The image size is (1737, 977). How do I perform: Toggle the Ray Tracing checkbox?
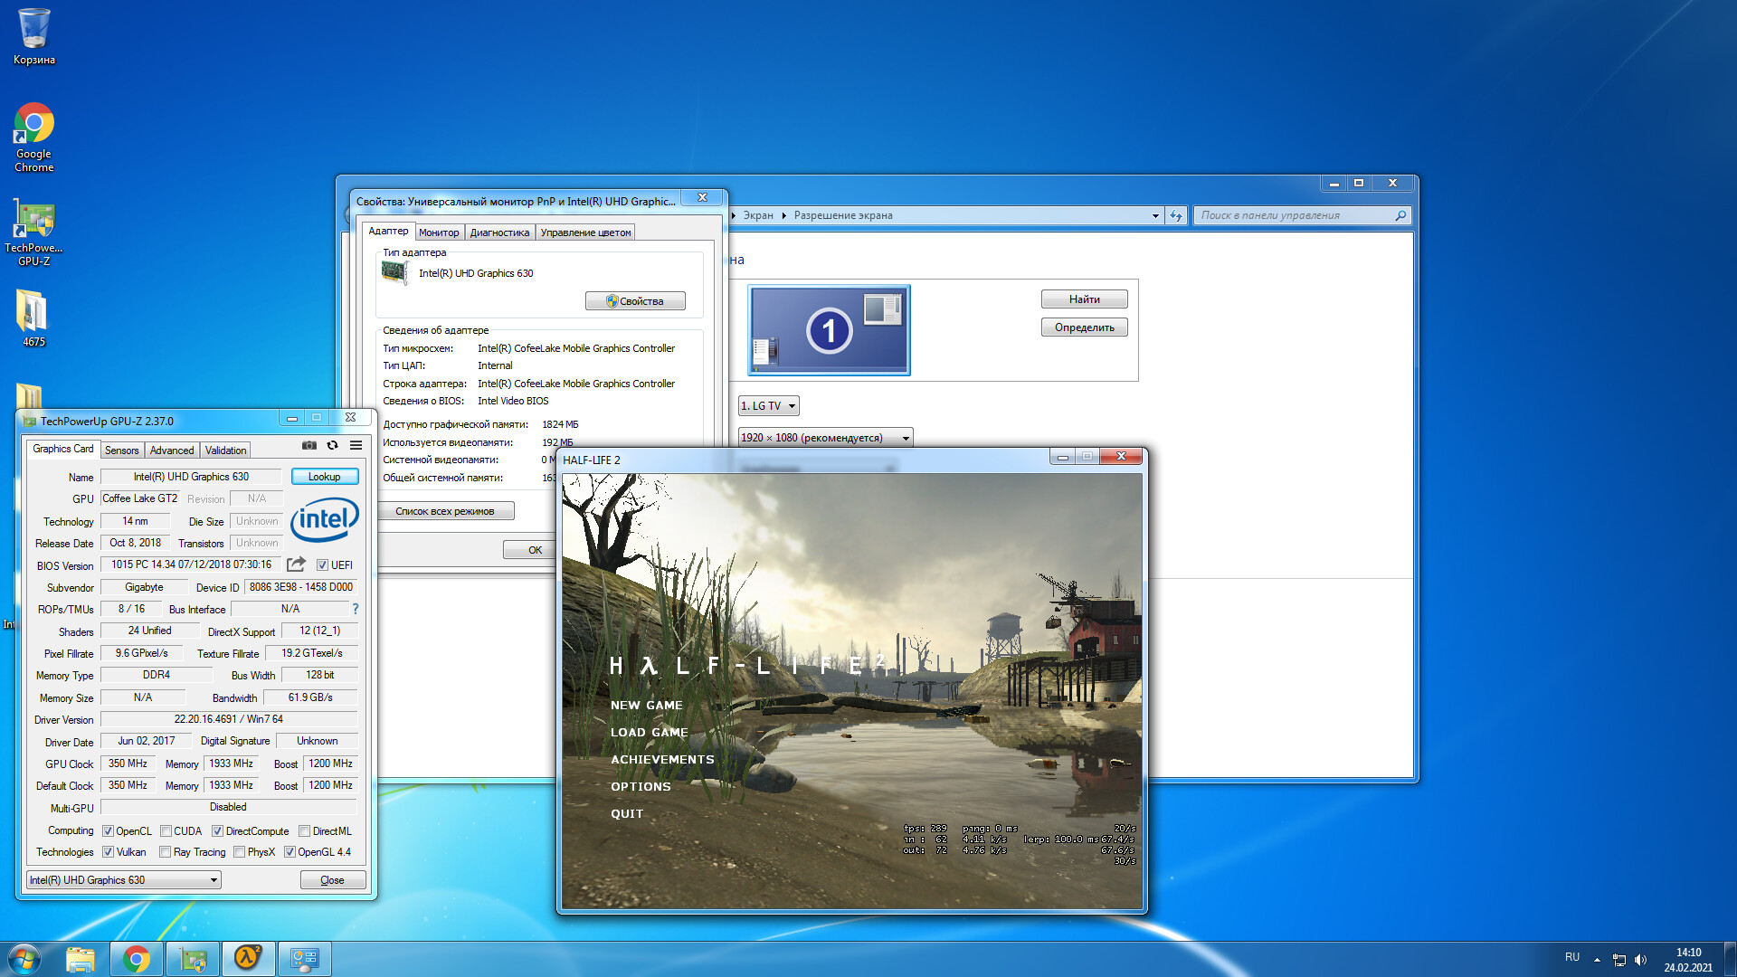165,852
